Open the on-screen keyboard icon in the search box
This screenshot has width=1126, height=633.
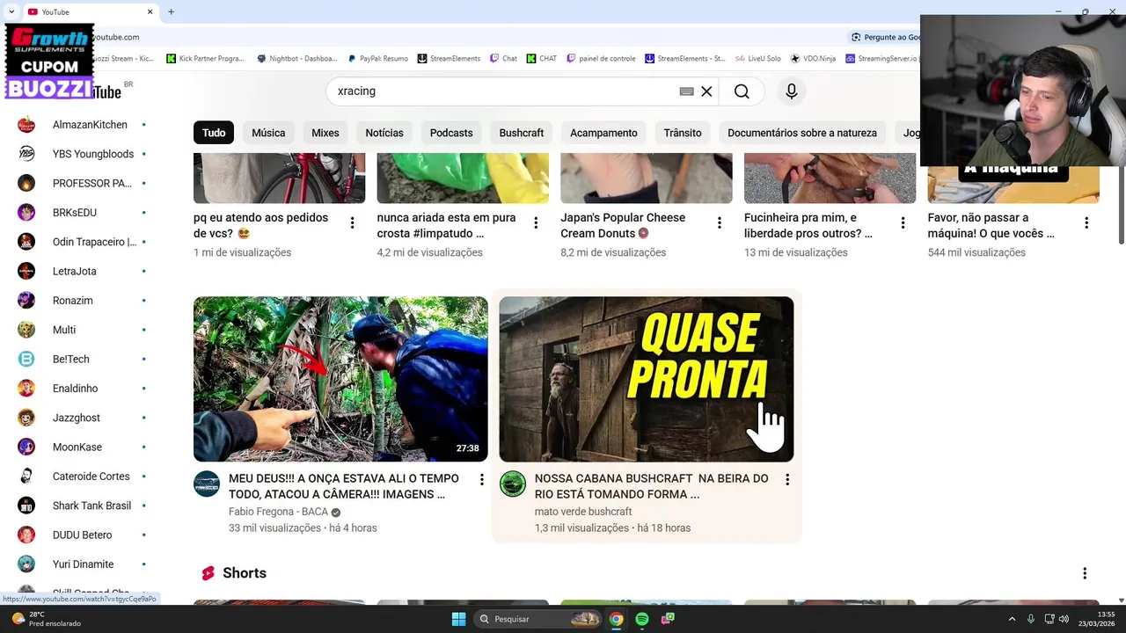coord(687,91)
